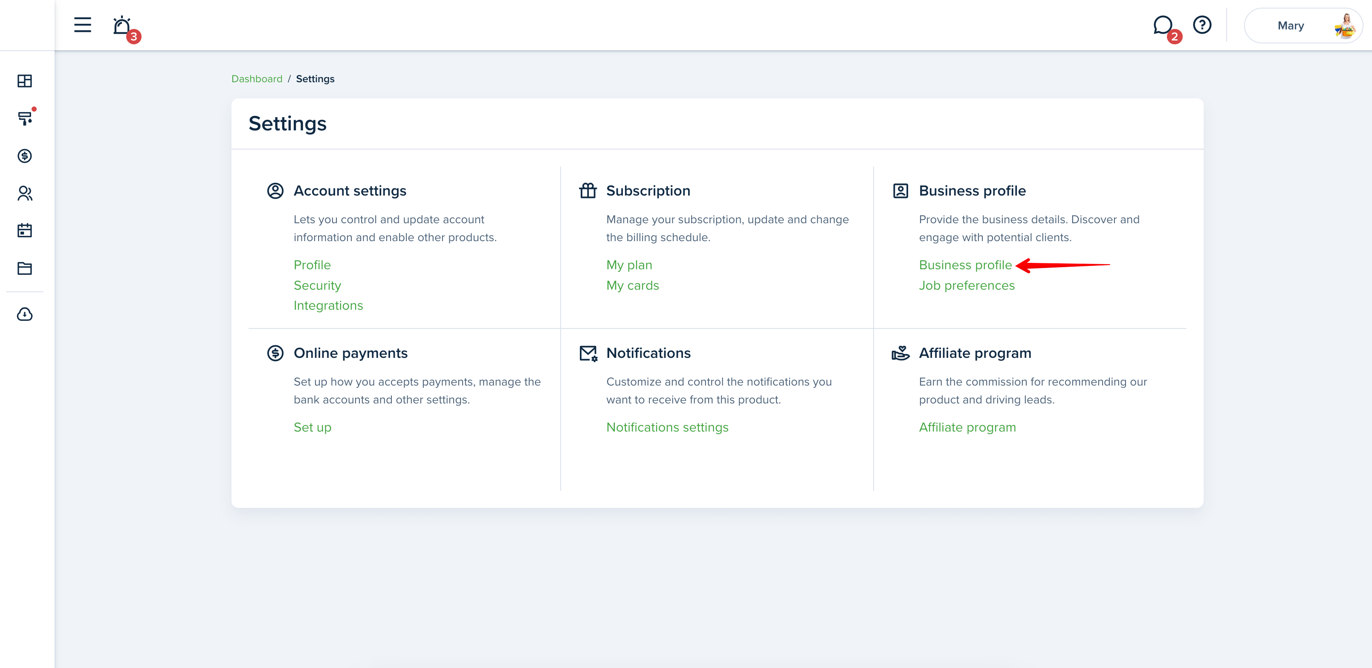Click Set up under Online payments
1372x668 pixels.
pyautogui.click(x=313, y=427)
